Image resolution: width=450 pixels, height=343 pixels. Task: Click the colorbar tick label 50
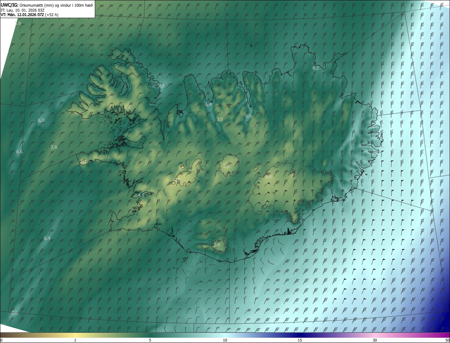[447, 340]
